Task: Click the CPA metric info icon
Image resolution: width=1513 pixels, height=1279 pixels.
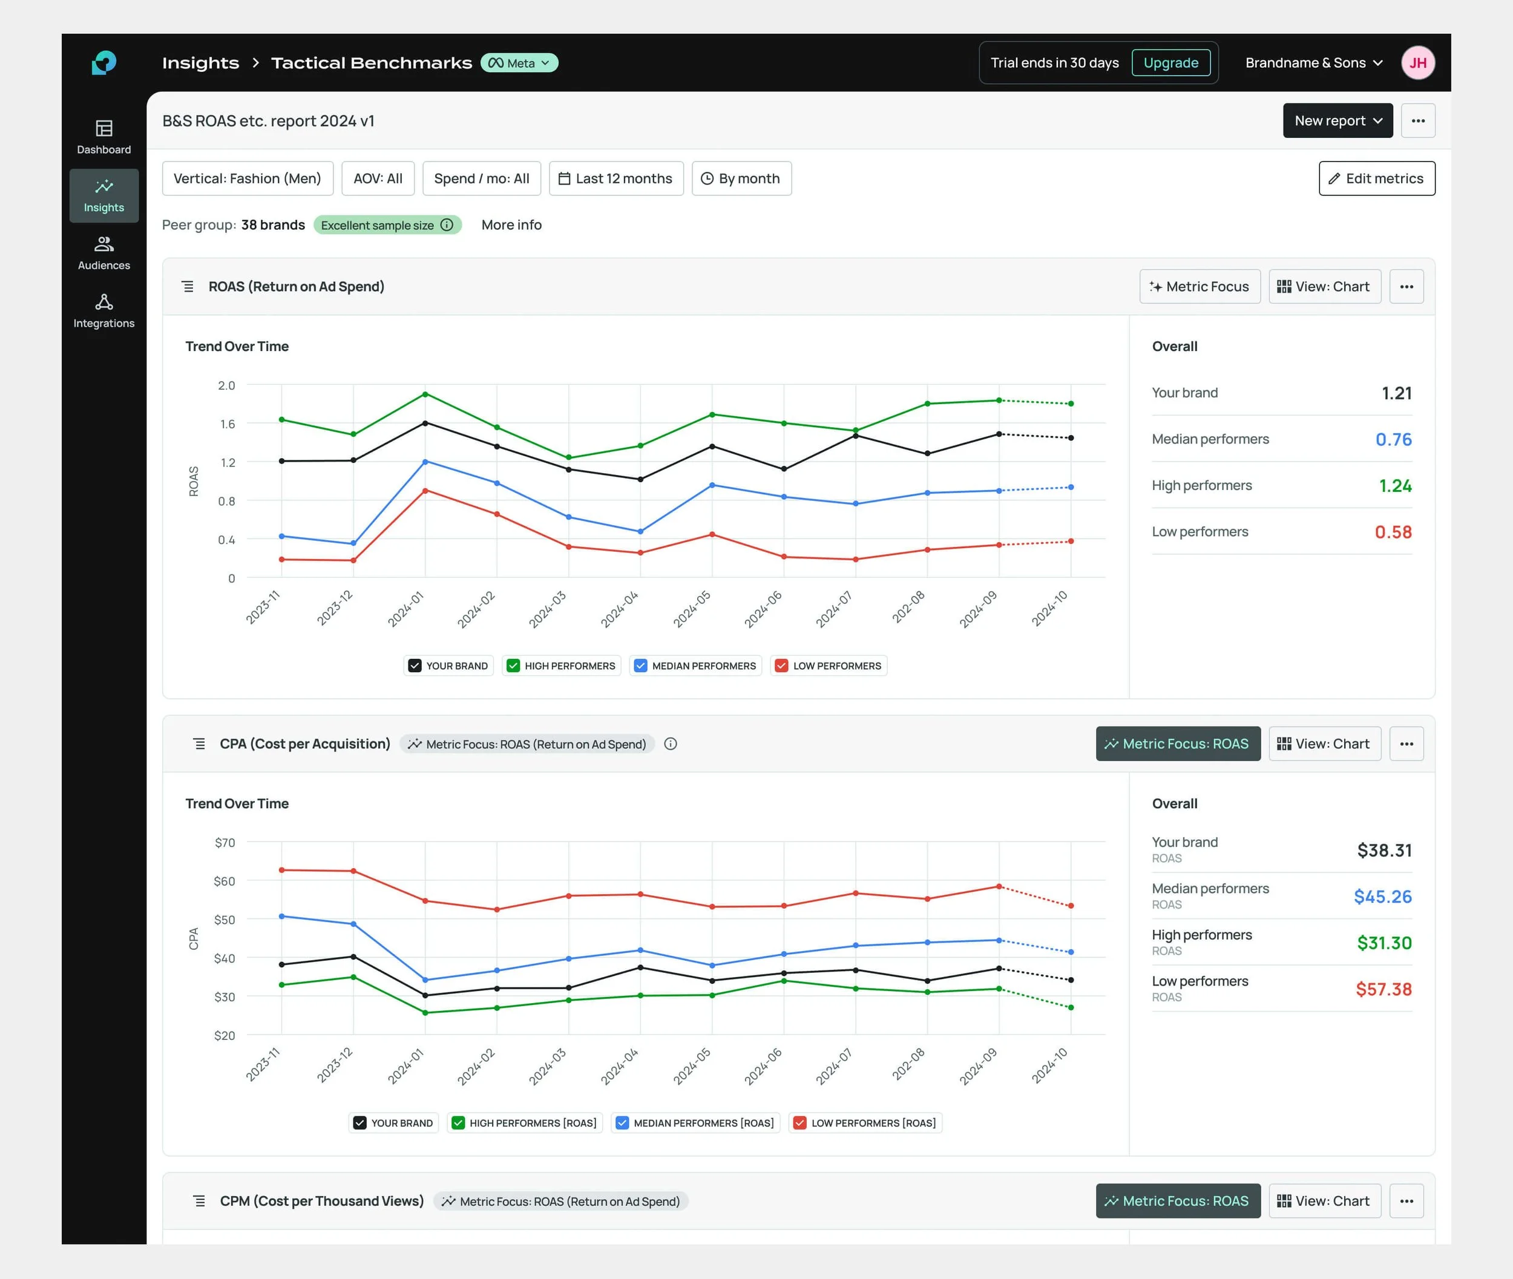Action: pyautogui.click(x=670, y=744)
